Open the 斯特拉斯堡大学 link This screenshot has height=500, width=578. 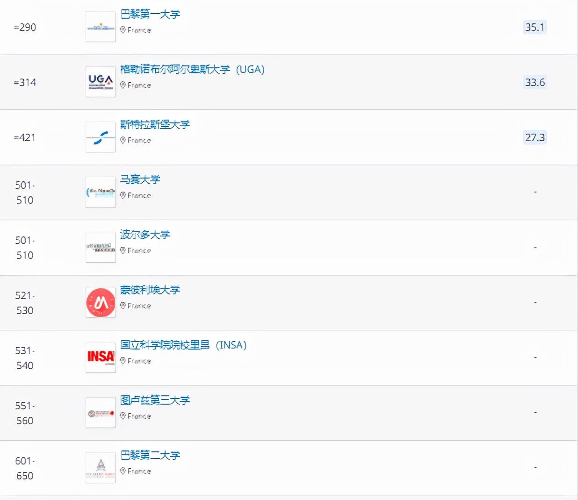click(x=155, y=124)
